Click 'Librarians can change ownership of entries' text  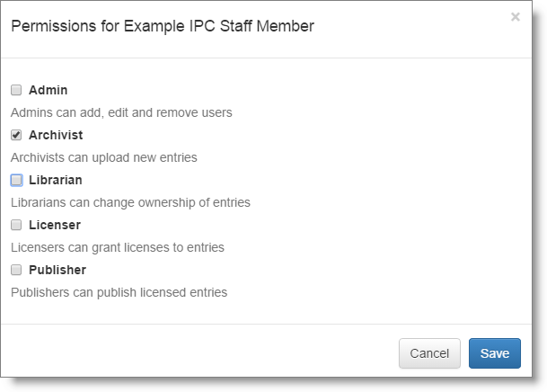click(130, 202)
